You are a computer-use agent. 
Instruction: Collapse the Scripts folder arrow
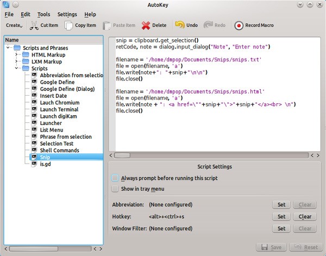pyautogui.click(x=16, y=68)
